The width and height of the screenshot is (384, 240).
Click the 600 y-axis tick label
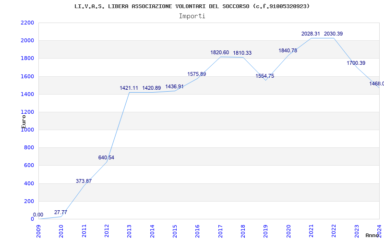click(x=29, y=166)
